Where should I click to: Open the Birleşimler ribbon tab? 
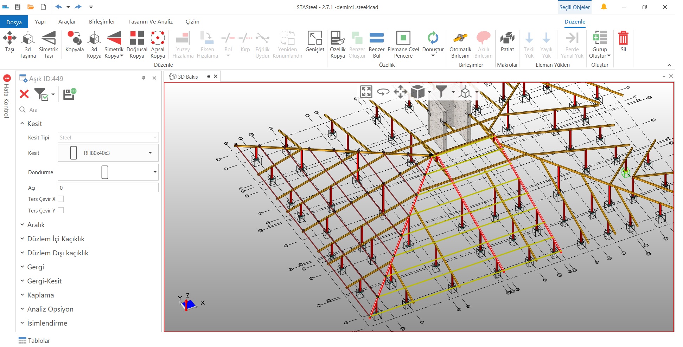point(102,22)
